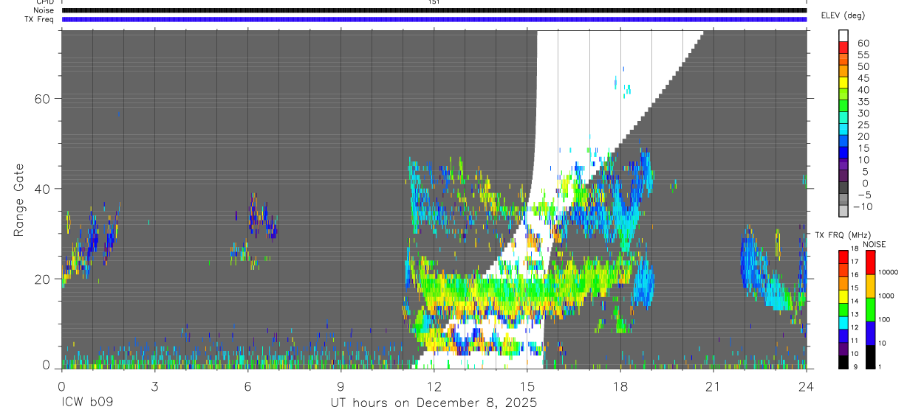Click the '18' tick label on the UT hours axis

620,386
